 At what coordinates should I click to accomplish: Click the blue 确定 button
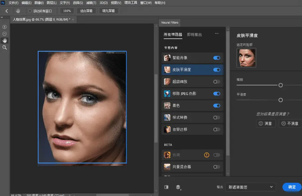(292, 187)
